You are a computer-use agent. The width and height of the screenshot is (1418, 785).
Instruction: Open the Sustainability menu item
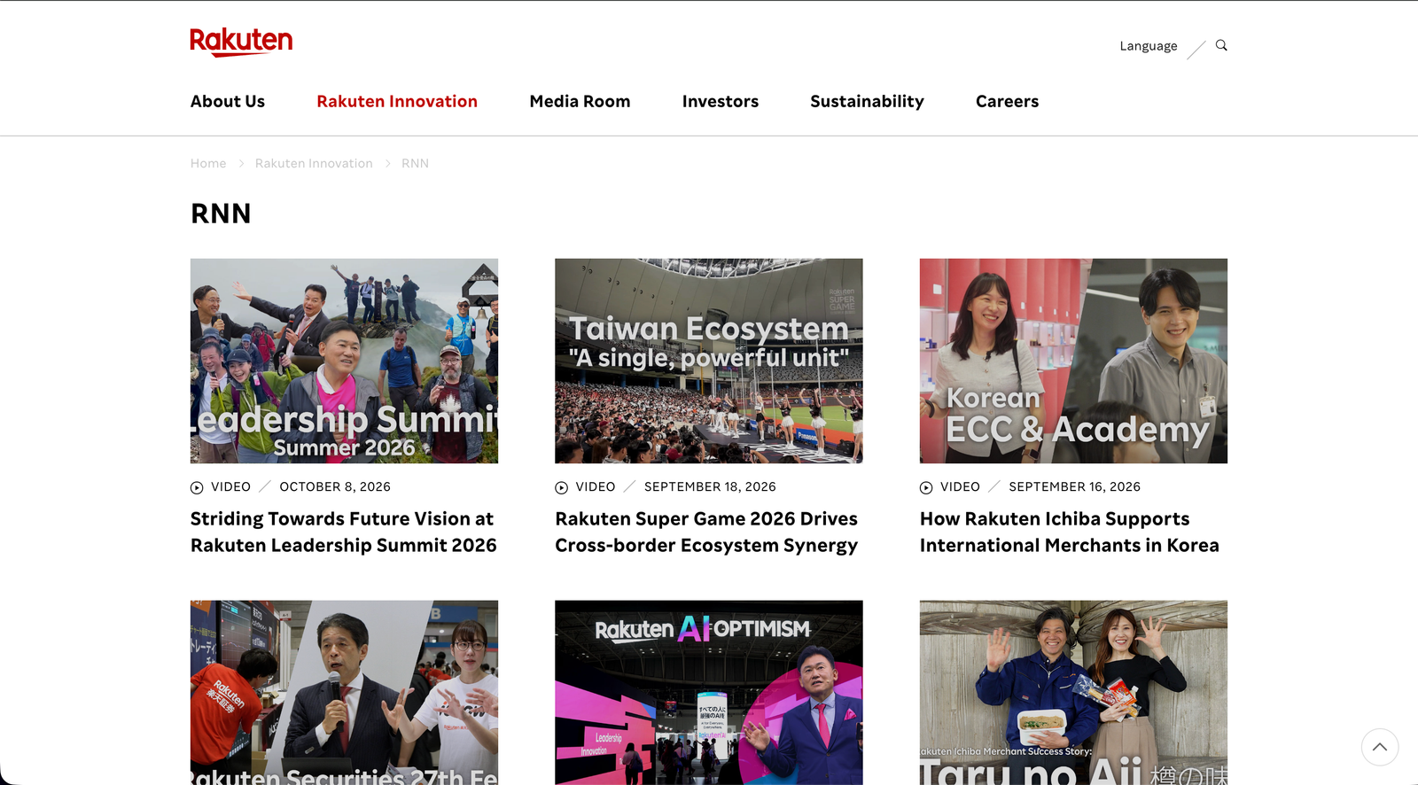click(867, 102)
